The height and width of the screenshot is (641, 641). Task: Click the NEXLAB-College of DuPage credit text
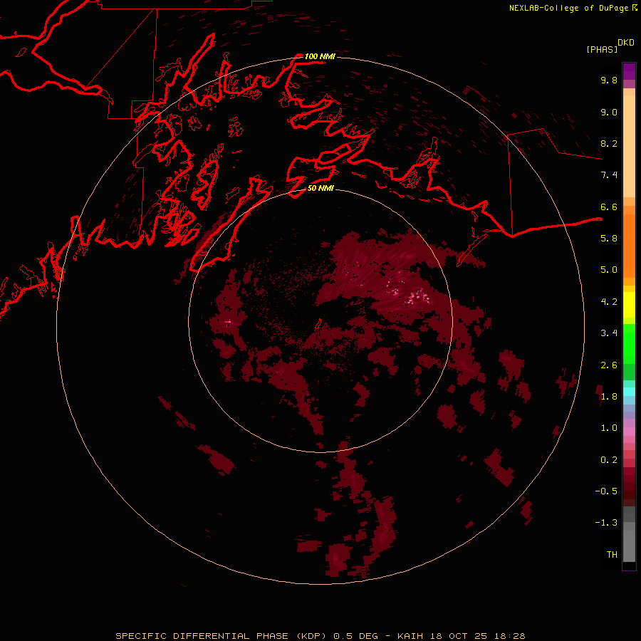tap(568, 8)
